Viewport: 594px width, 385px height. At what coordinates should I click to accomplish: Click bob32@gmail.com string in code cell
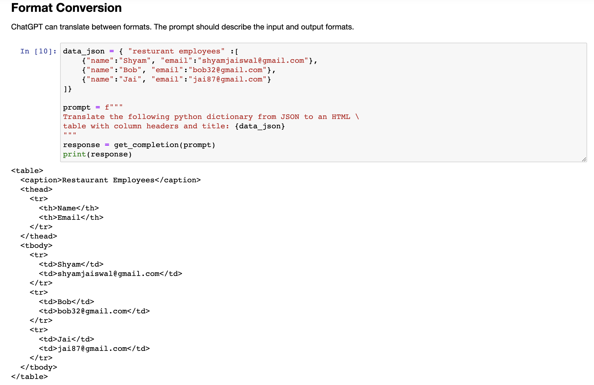point(227,70)
